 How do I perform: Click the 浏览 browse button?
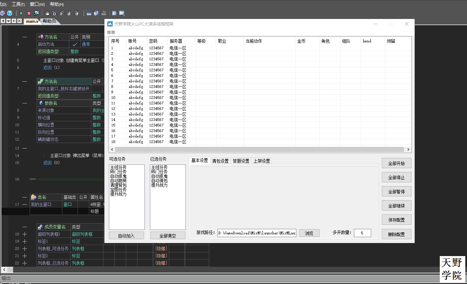(309, 233)
